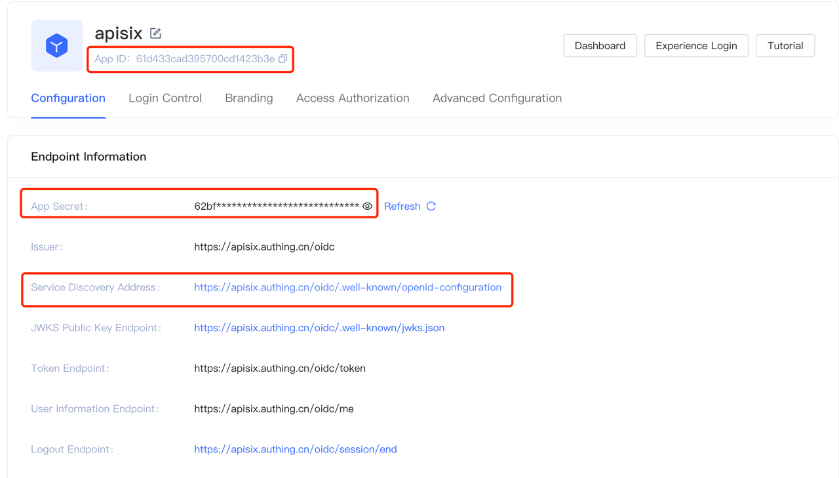Click the Token Endpoint field label
839x478 pixels.
pyautogui.click(x=70, y=368)
